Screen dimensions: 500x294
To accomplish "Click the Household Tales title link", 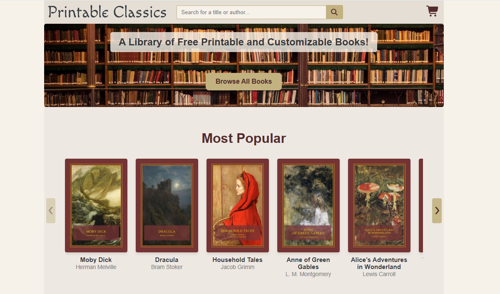I will pos(238,260).
